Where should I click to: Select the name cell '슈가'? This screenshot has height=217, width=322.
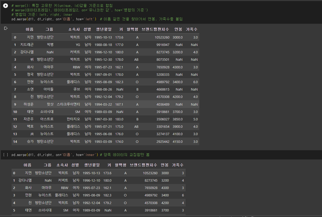tap(30, 141)
